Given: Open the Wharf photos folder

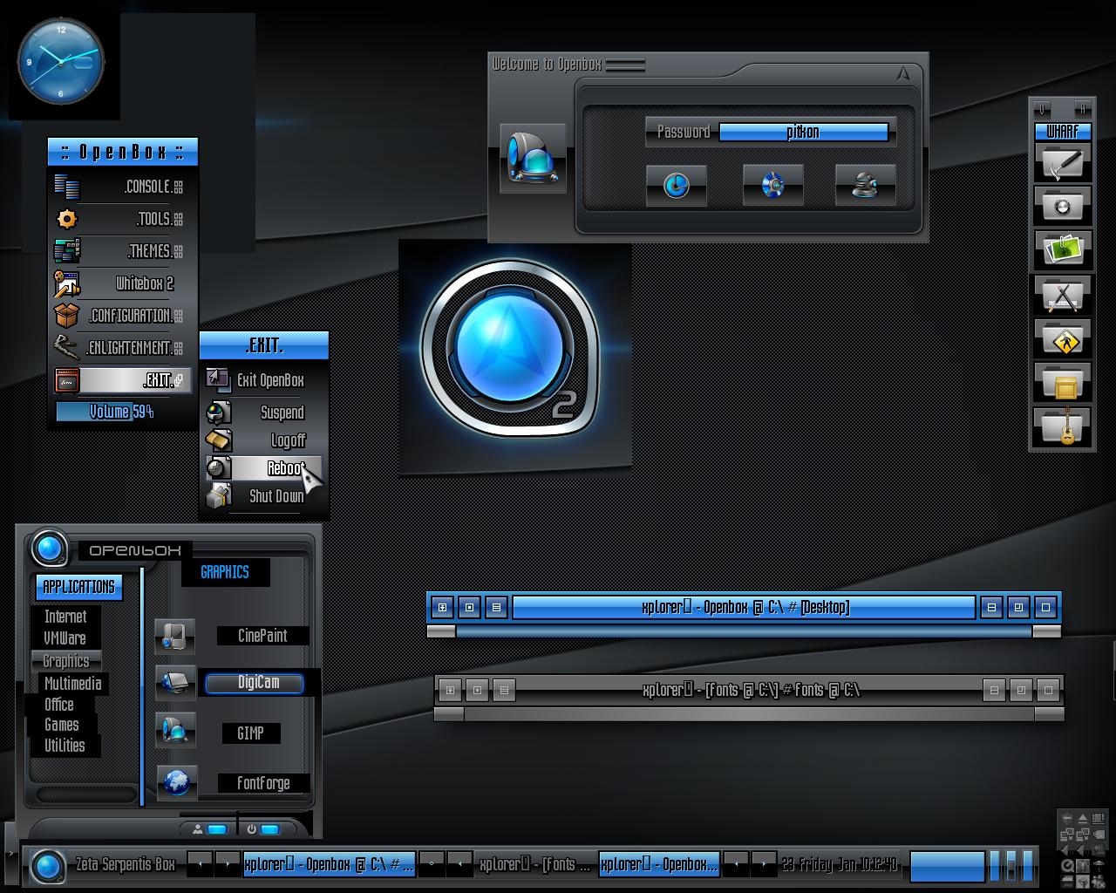Looking at the screenshot, I should click(1063, 249).
